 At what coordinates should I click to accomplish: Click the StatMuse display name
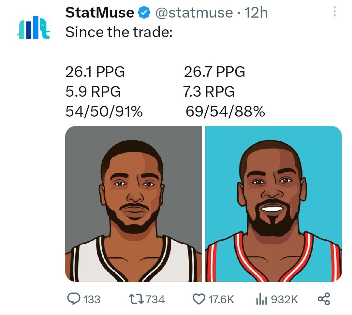(99, 13)
